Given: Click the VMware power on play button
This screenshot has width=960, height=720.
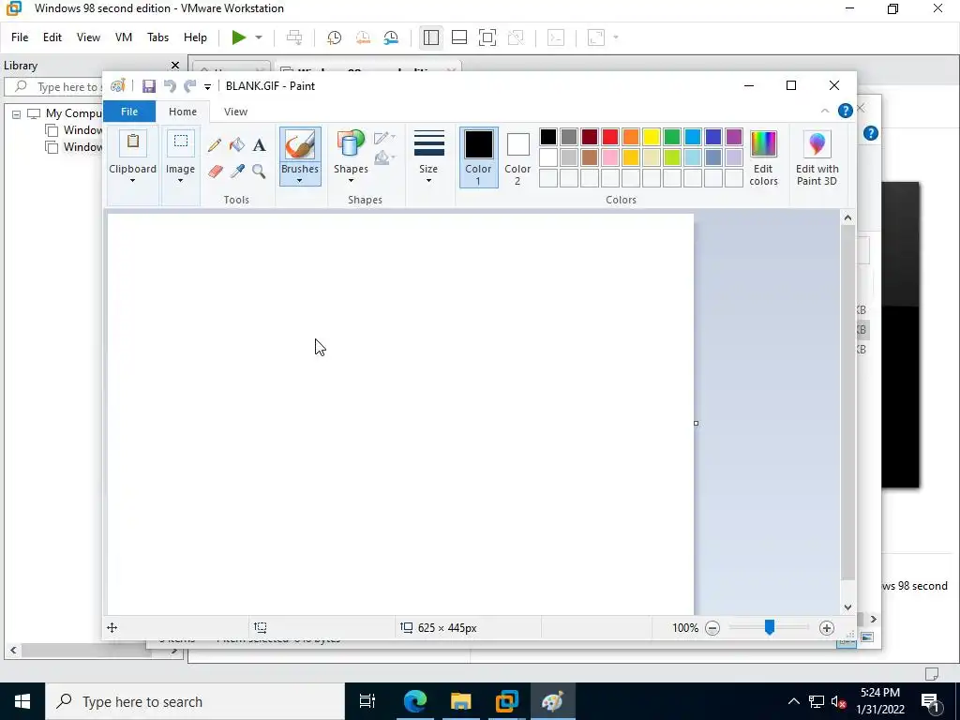Looking at the screenshot, I should pos(239,37).
